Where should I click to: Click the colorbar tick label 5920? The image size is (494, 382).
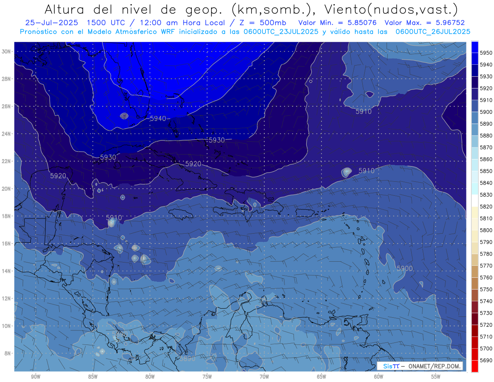tap(486, 88)
